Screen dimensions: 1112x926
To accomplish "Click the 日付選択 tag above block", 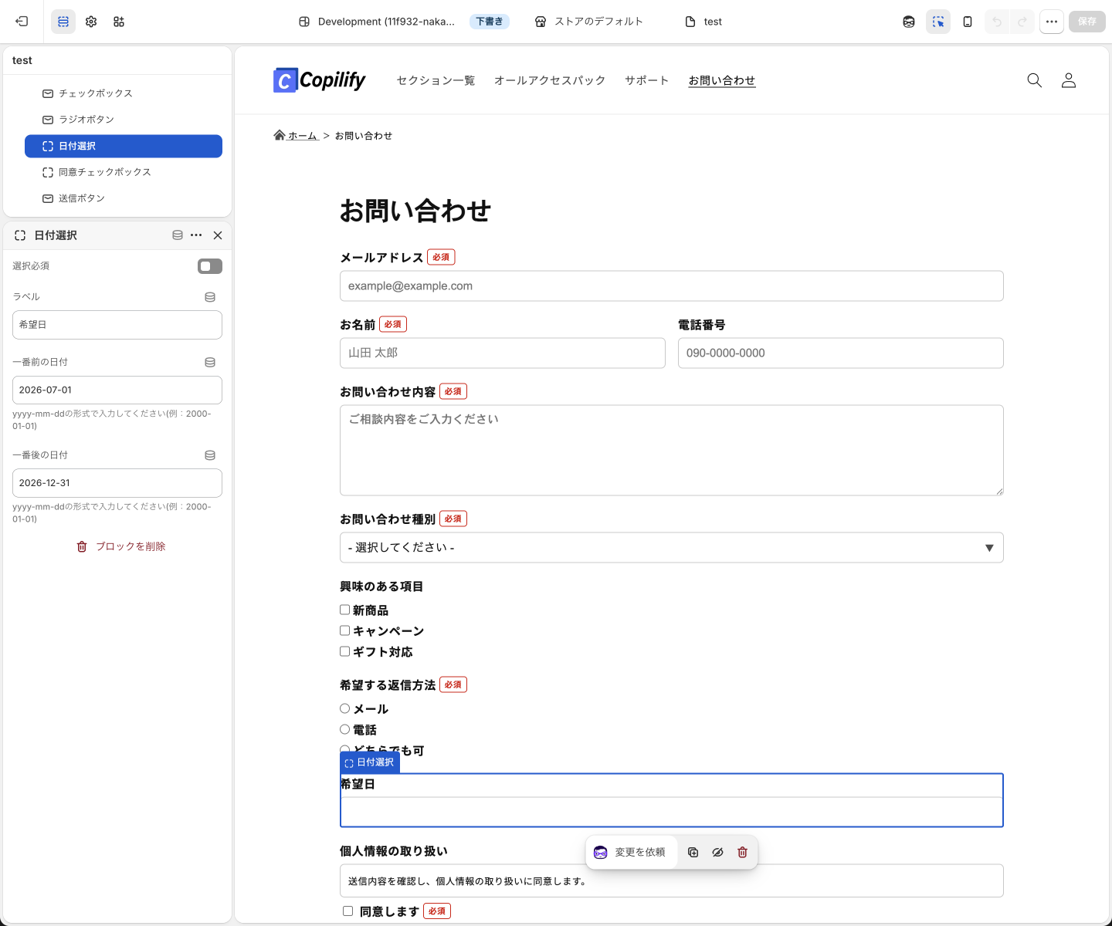I will click(x=370, y=763).
